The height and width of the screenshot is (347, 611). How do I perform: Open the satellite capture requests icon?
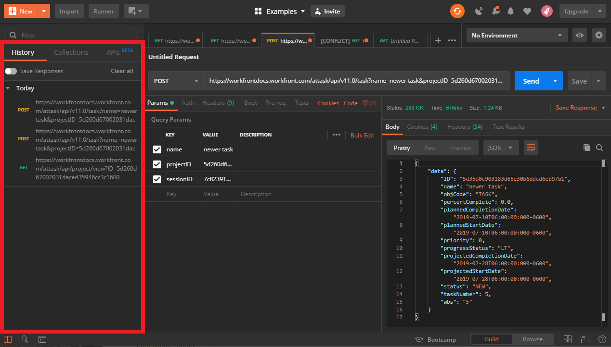[479, 11]
